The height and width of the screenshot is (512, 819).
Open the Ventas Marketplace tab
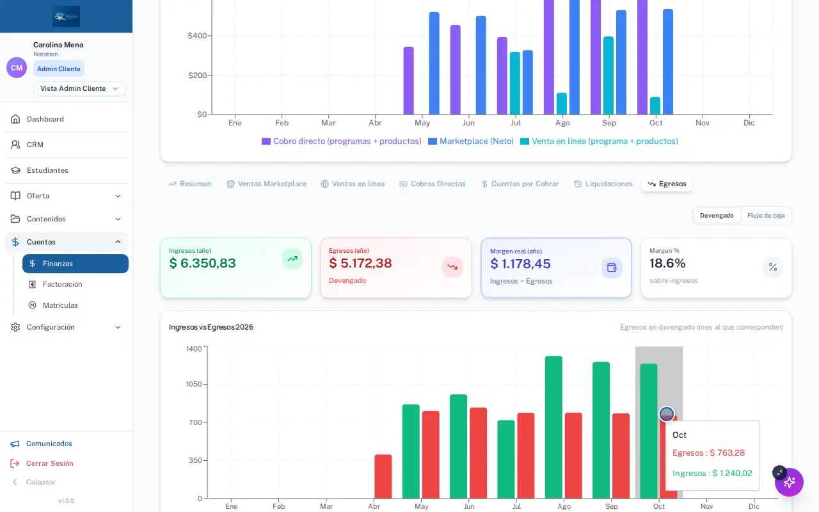coord(266,184)
